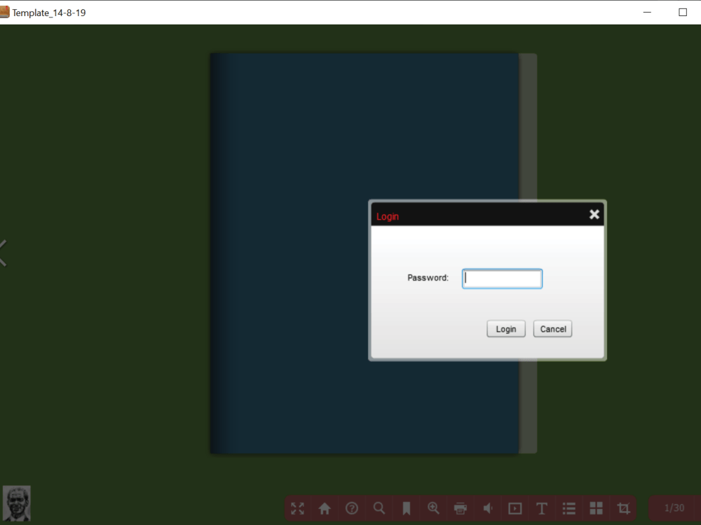Viewport: 701px width, 525px height.
Task: Show page thumbnails grid icon
Action: (x=596, y=508)
